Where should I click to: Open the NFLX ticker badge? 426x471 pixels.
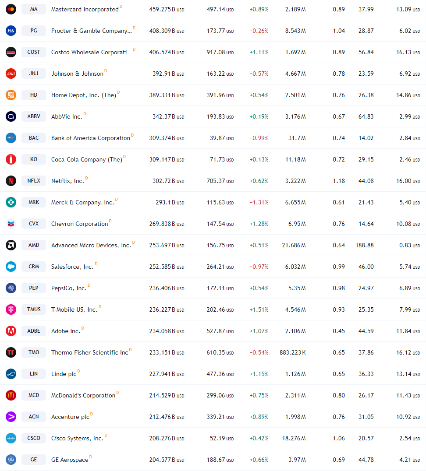[34, 181]
